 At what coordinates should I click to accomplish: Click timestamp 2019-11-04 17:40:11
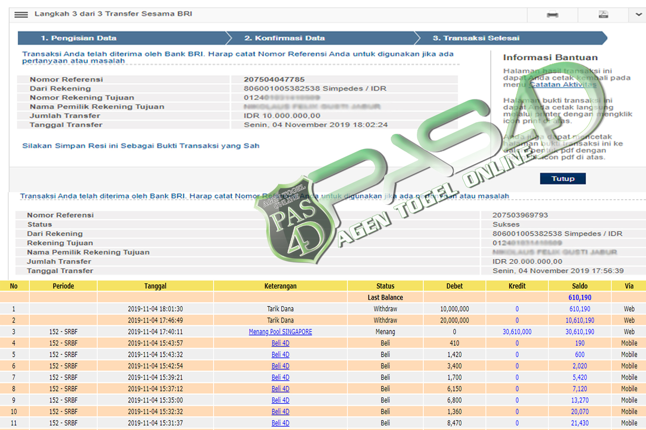155,332
